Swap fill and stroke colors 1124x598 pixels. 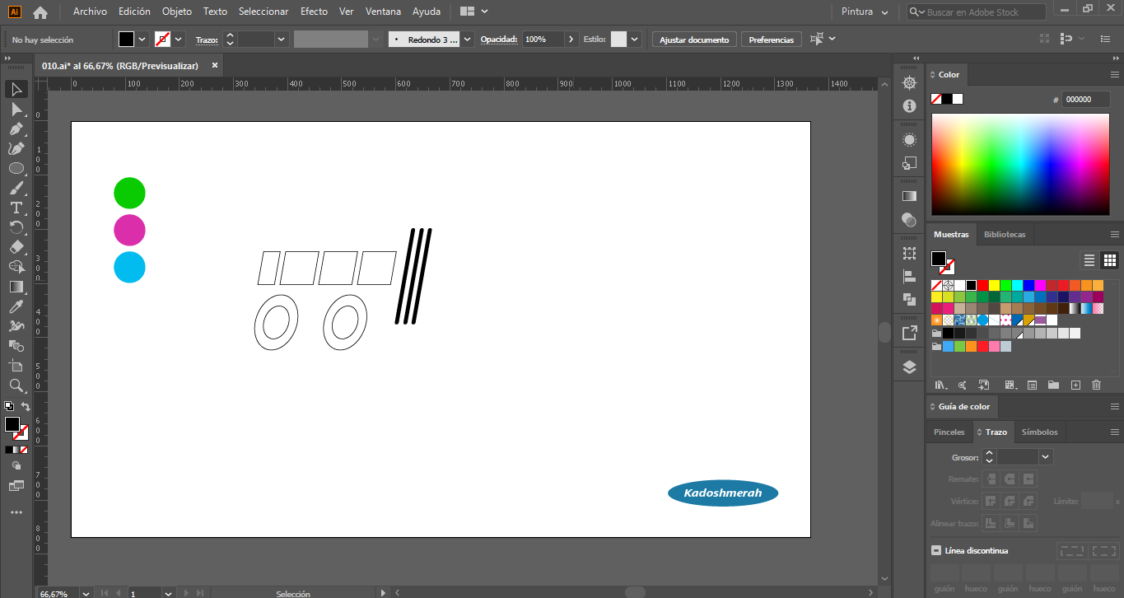pos(26,407)
